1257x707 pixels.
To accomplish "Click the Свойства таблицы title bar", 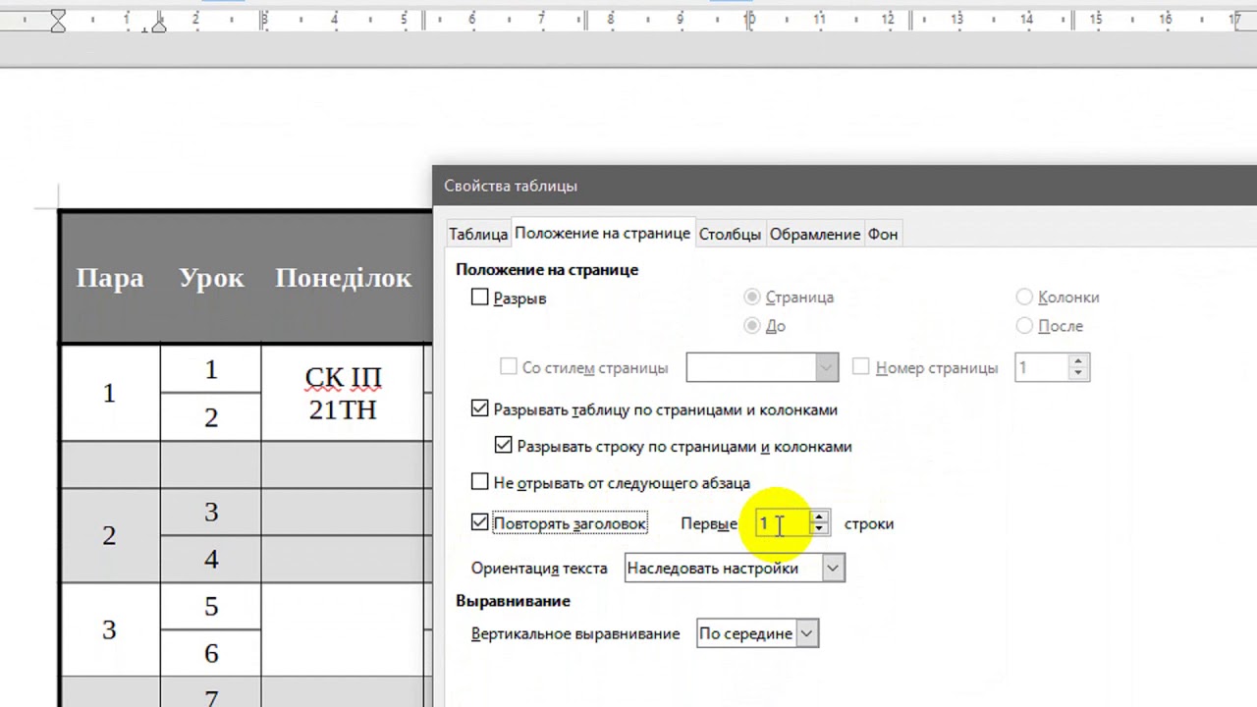I will click(x=845, y=186).
